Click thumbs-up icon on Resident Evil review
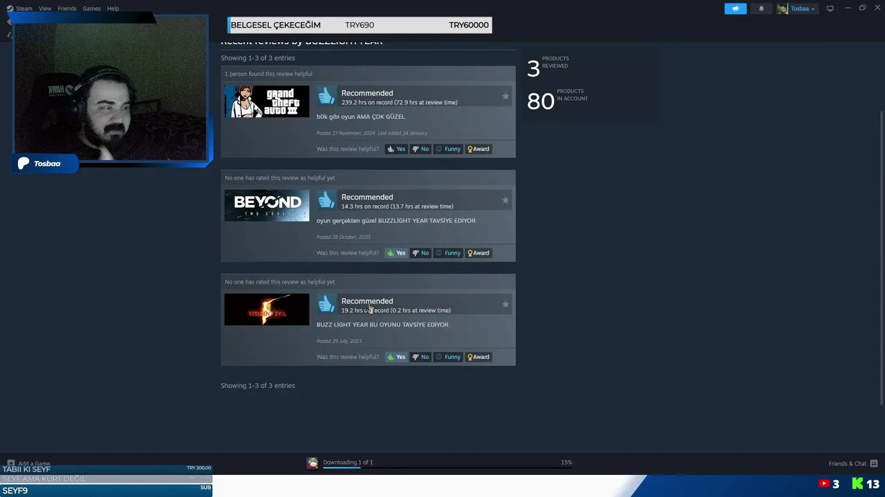Viewport: 885px width, 497px height. (326, 304)
